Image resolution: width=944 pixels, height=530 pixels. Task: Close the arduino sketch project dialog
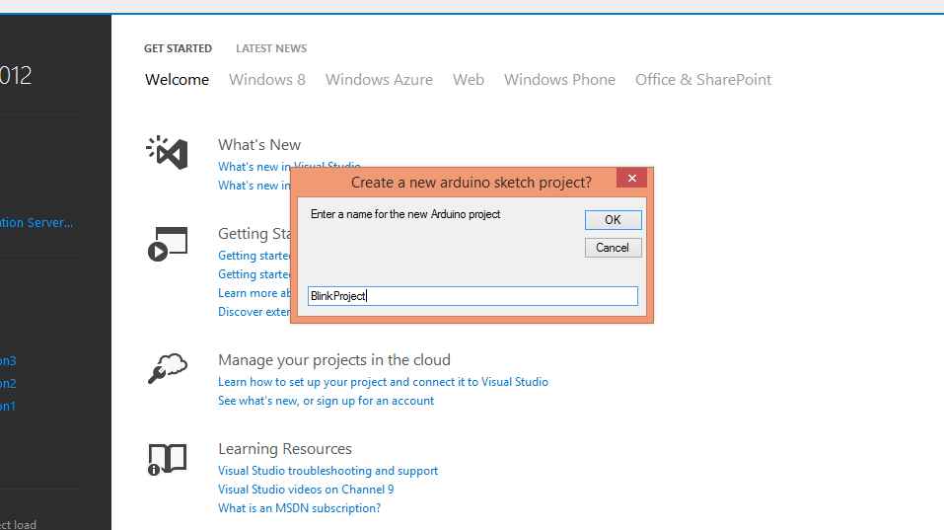point(631,178)
